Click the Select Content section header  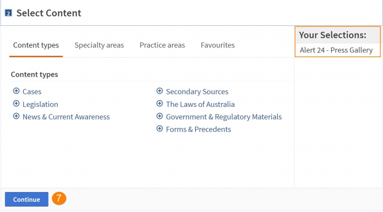coord(49,13)
